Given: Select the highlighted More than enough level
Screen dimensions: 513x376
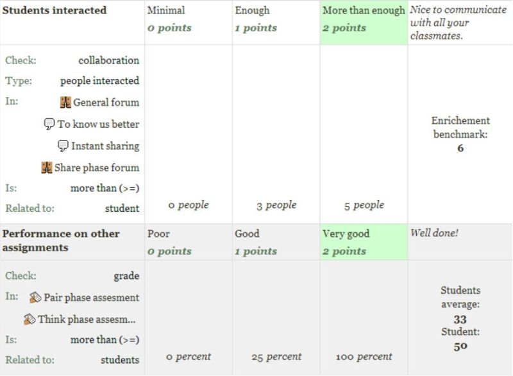Looking at the screenshot, I should tap(364, 22).
